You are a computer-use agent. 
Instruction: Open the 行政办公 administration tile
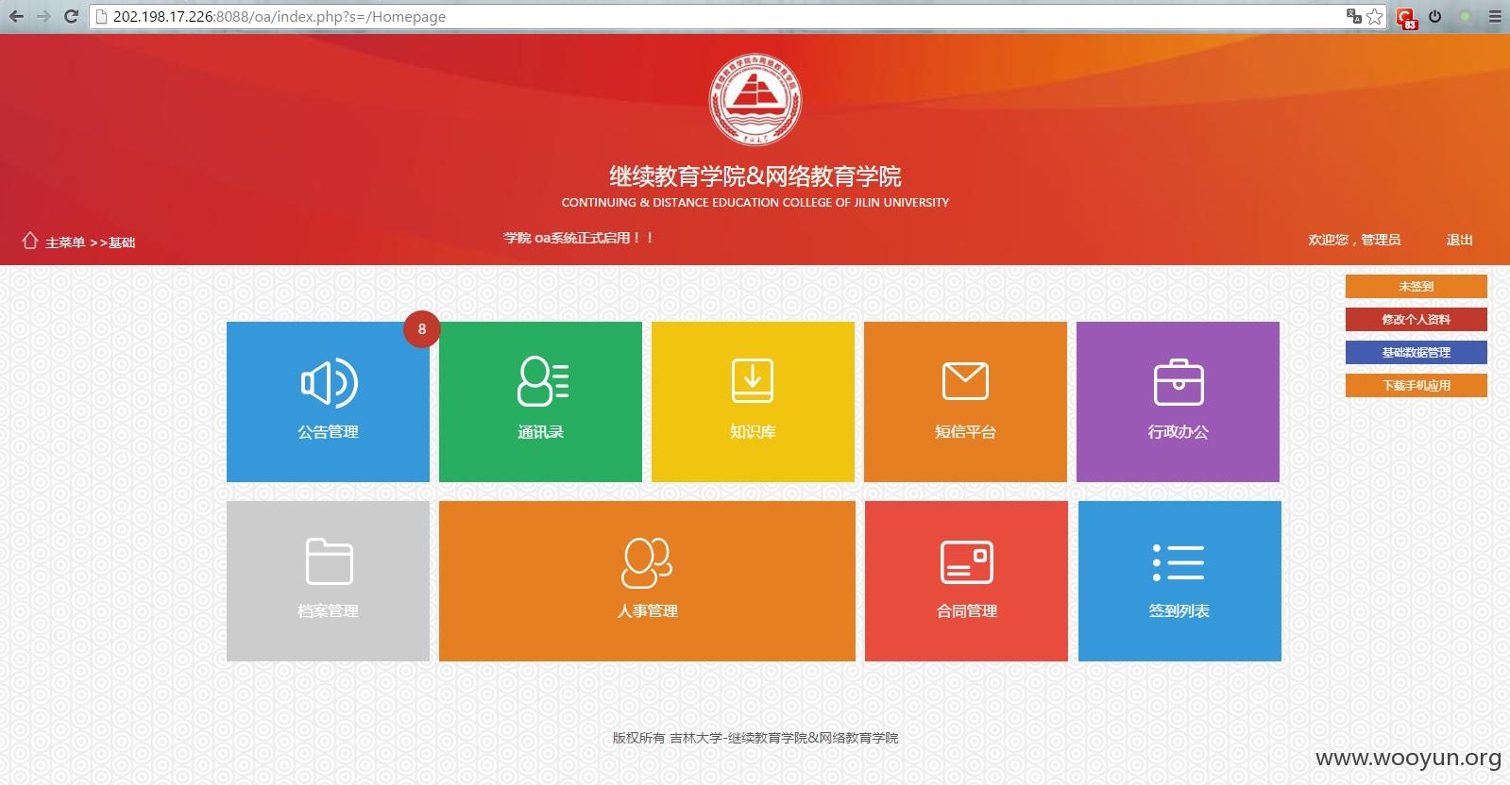tap(1178, 402)
